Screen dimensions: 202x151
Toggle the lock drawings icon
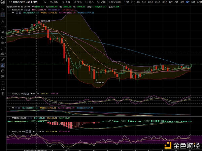coord(3,71)
